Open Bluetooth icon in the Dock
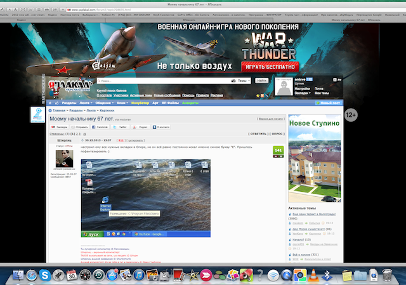 click(x=327, y=275)
